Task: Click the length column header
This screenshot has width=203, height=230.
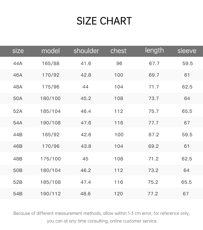Action: pos(154,51)
